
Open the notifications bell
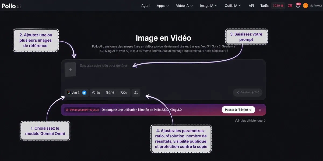pos(298,5)
